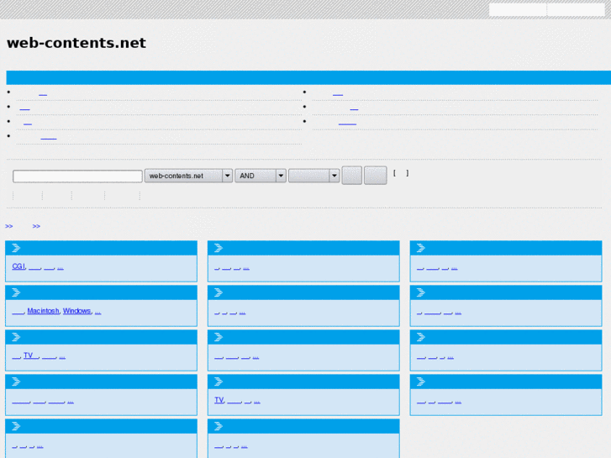Open the TV link that starts its row

coord(219,400)
